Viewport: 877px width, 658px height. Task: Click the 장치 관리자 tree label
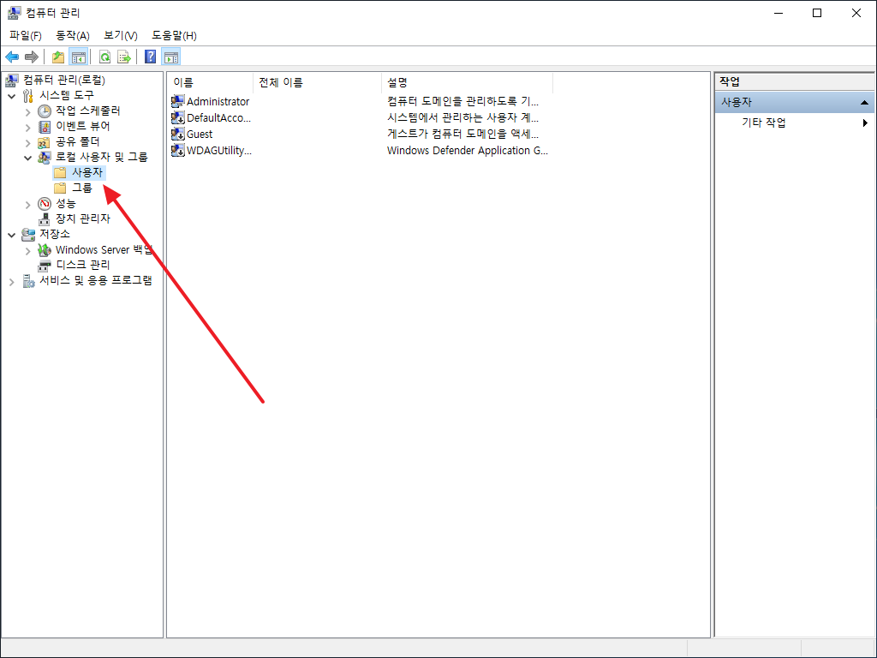pos(83,218)
